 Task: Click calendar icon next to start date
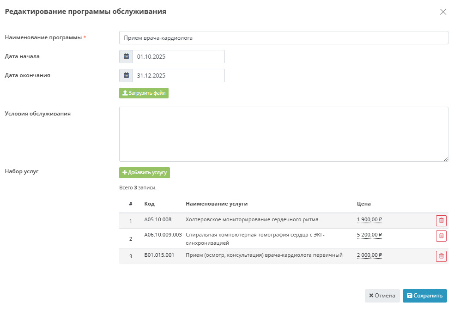(x=126, y=57)
